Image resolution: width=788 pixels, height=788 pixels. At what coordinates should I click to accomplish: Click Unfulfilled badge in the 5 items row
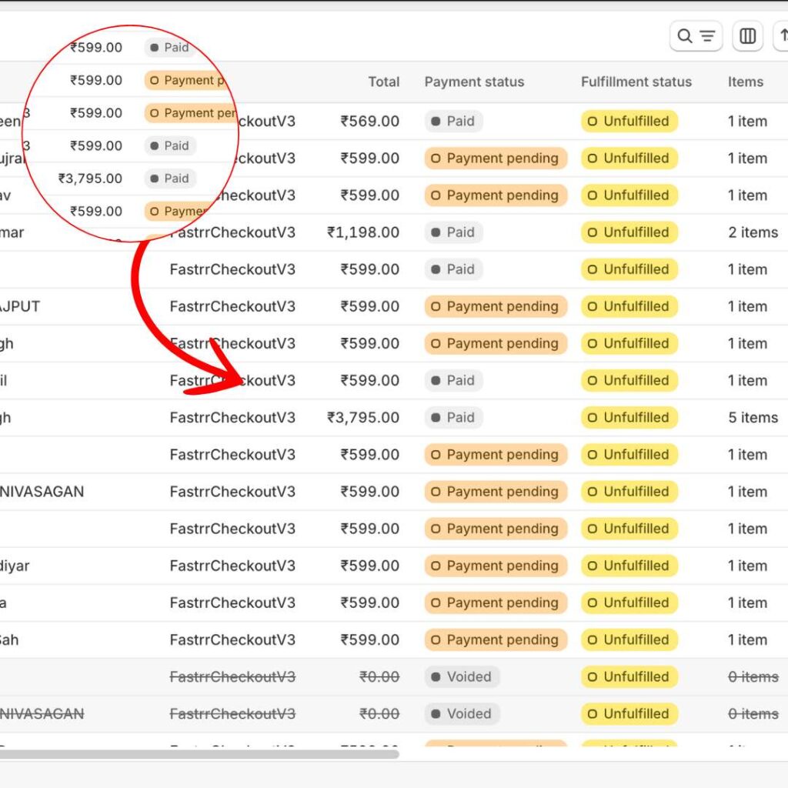pyautogui.click(x=629, y=418)
